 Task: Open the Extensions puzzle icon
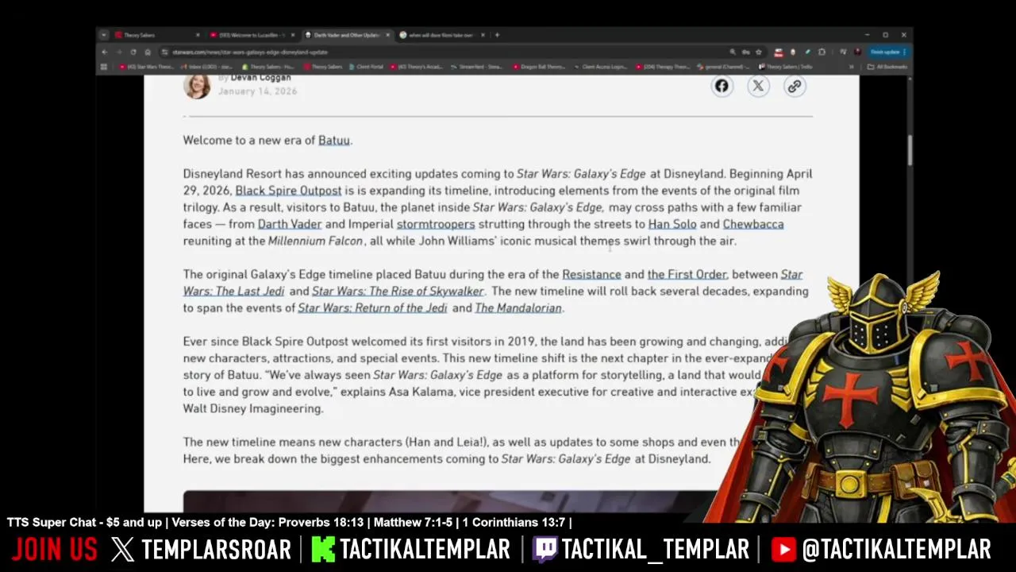coord(822,52)
